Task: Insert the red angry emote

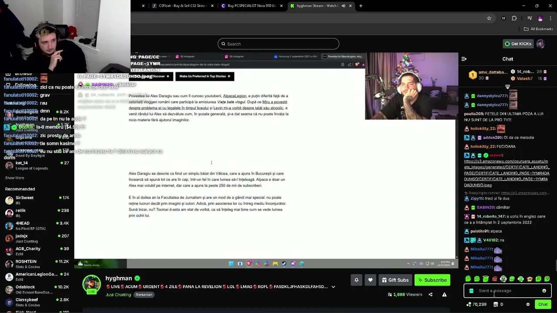Action: click(494, 279)
